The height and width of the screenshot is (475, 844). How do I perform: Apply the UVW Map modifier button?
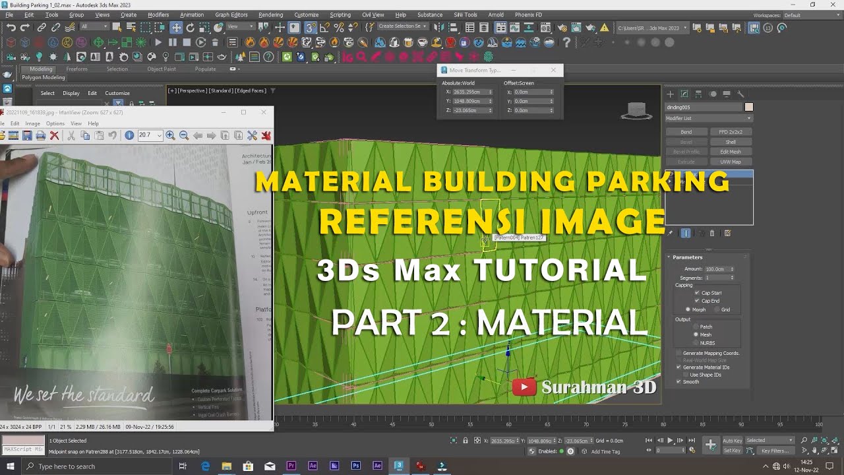[731, 162]
